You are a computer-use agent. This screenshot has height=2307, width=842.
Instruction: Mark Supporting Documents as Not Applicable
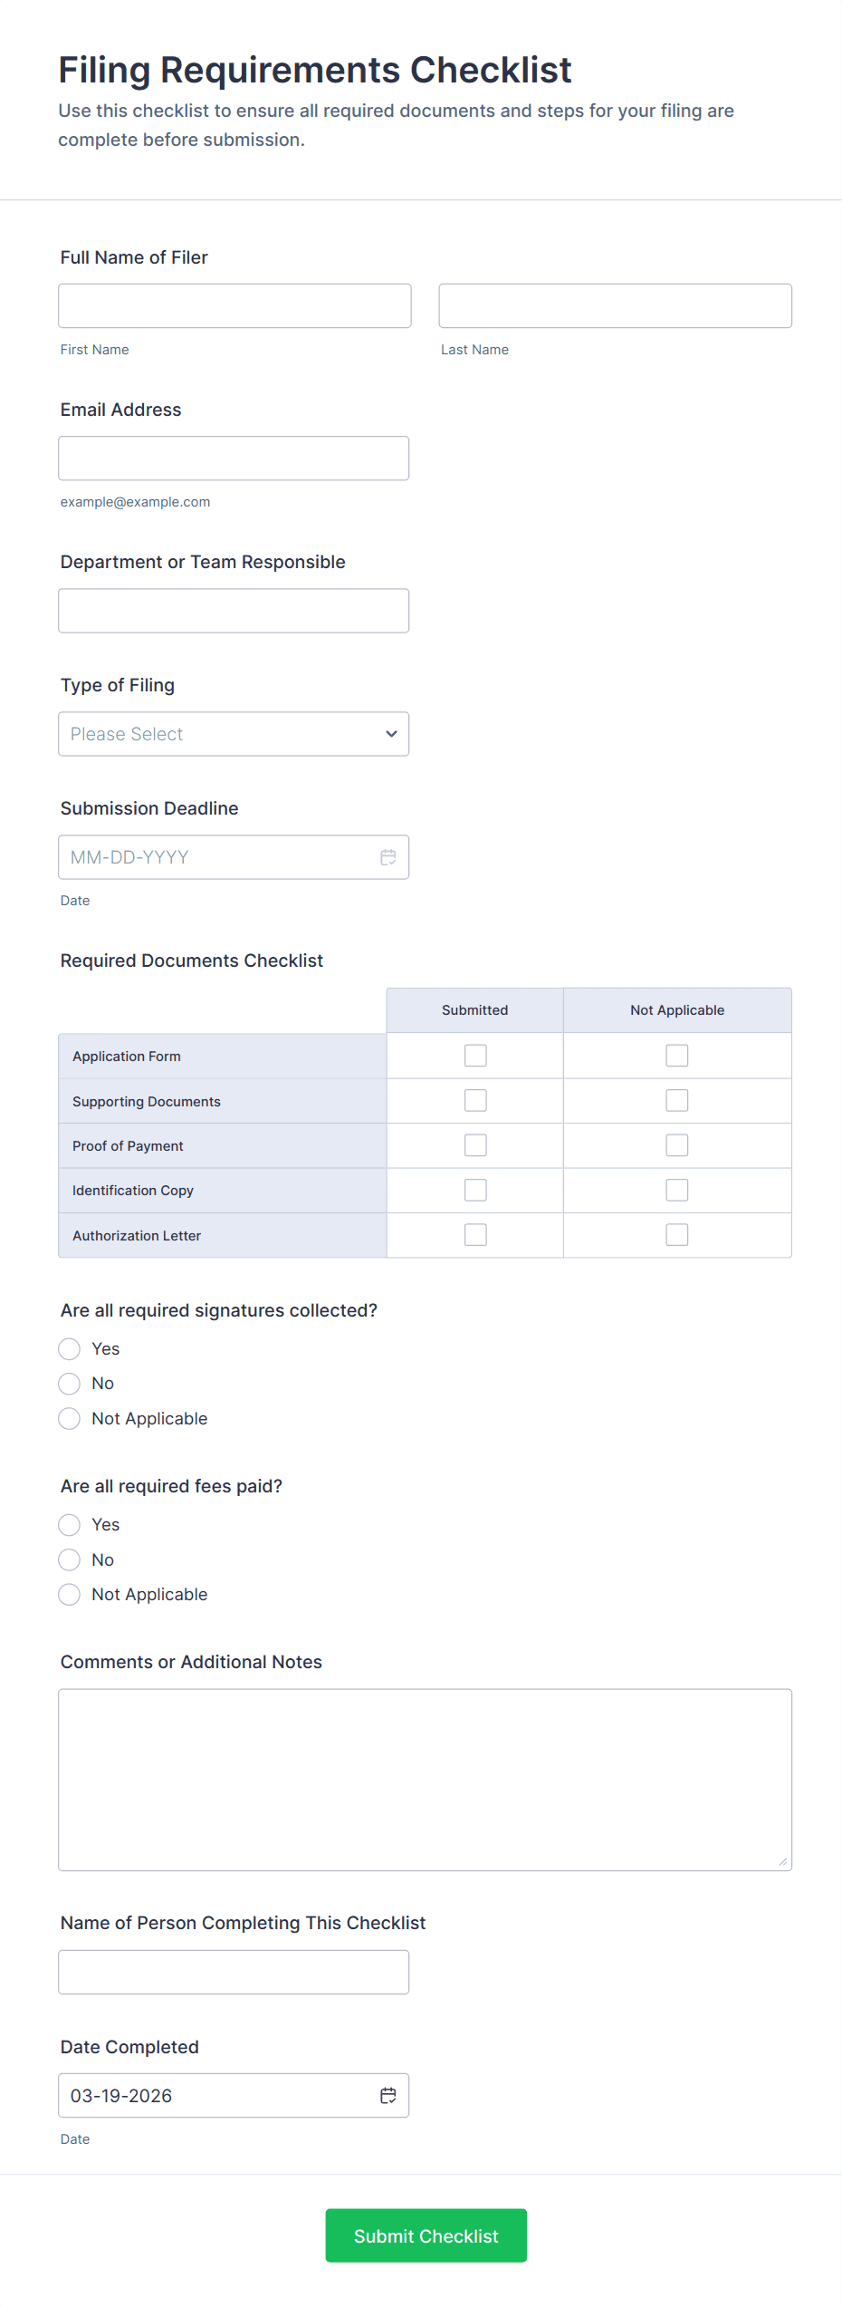coord(677,1101)
